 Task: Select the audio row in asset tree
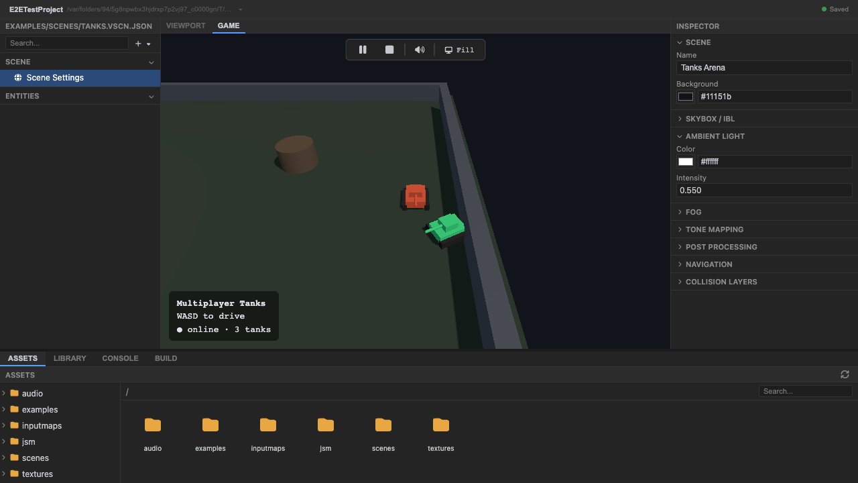(x=60, y=393)
